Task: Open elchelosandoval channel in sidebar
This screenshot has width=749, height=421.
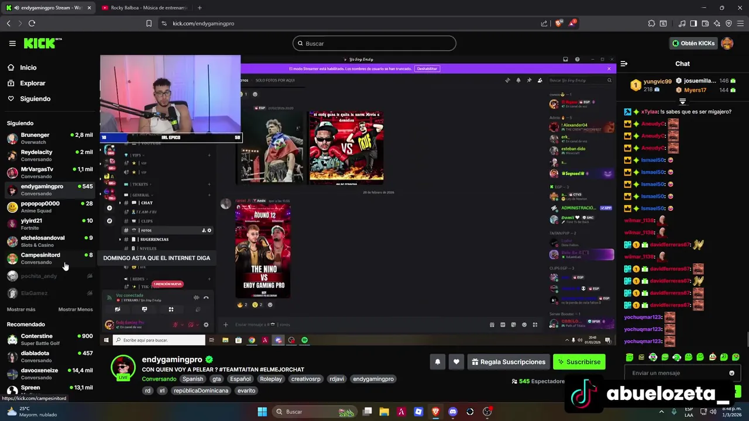Action: coord(50,241)
